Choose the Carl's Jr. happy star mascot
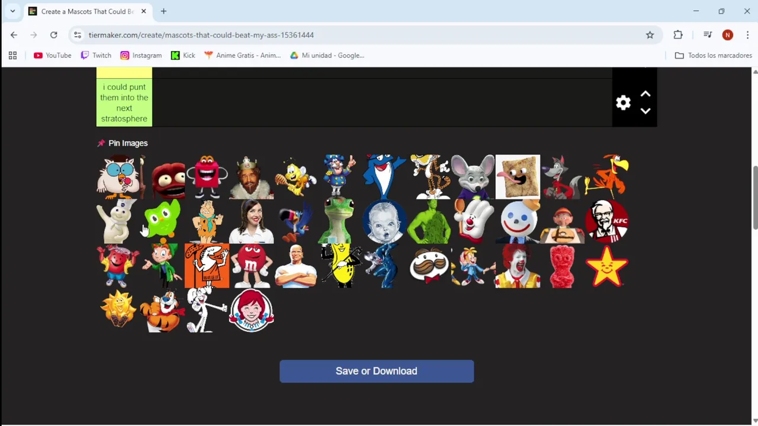Image resolution: width=758 pixels, height=426 pixels. point(607,266)
